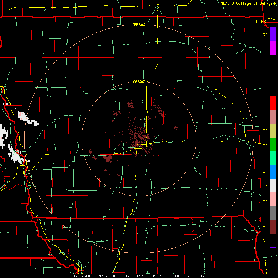Click the 'IC' legend label
The width and height of the screenshot is (278, 278).
tap(265, 200)
